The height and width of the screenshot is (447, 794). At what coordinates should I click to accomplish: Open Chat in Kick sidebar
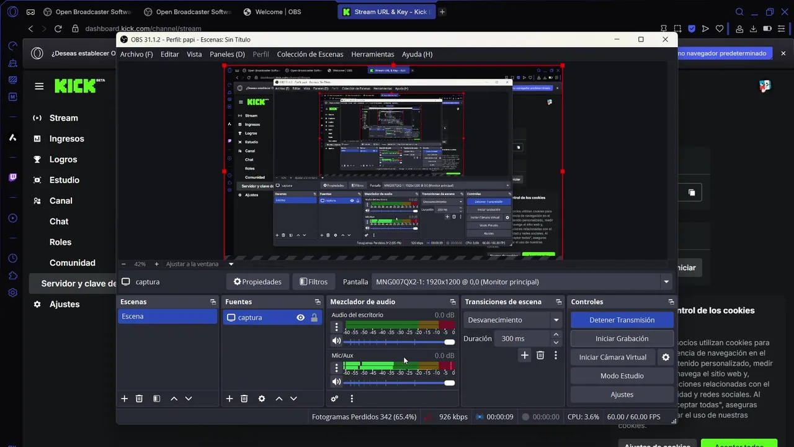[x=59, y=221]
